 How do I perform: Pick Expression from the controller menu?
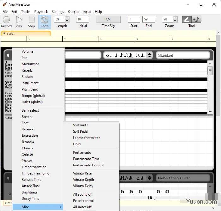[38, 136]
